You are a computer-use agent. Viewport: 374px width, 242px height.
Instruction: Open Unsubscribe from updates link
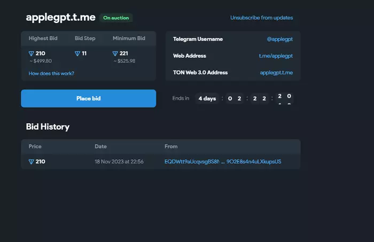tap(261, 18)
